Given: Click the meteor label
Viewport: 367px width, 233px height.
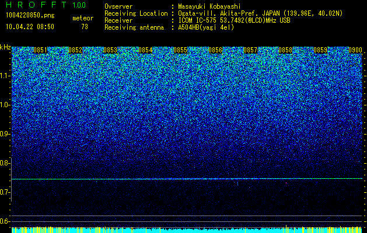Looking at the screenshot, I should tap(83, 18).
